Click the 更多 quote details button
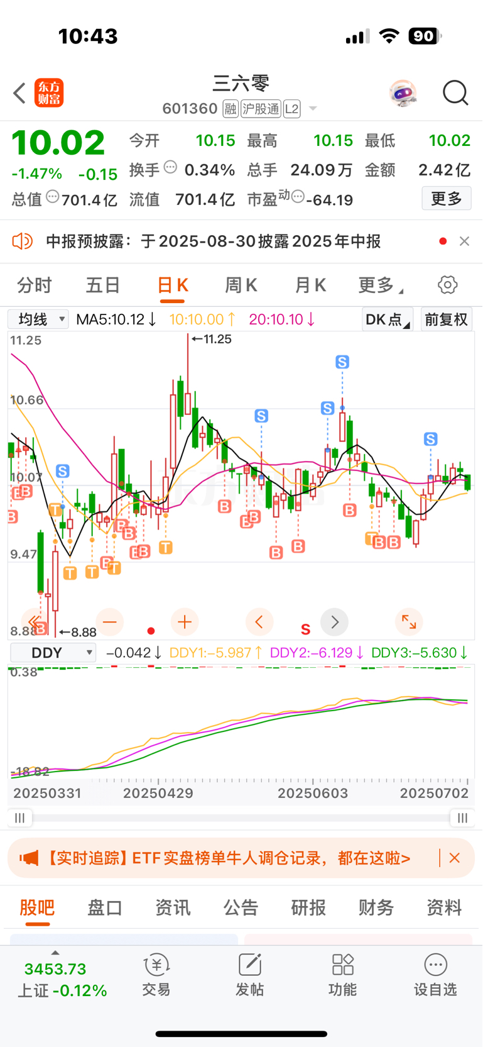Screen dimensions: 483x1047 coord(447,199)
